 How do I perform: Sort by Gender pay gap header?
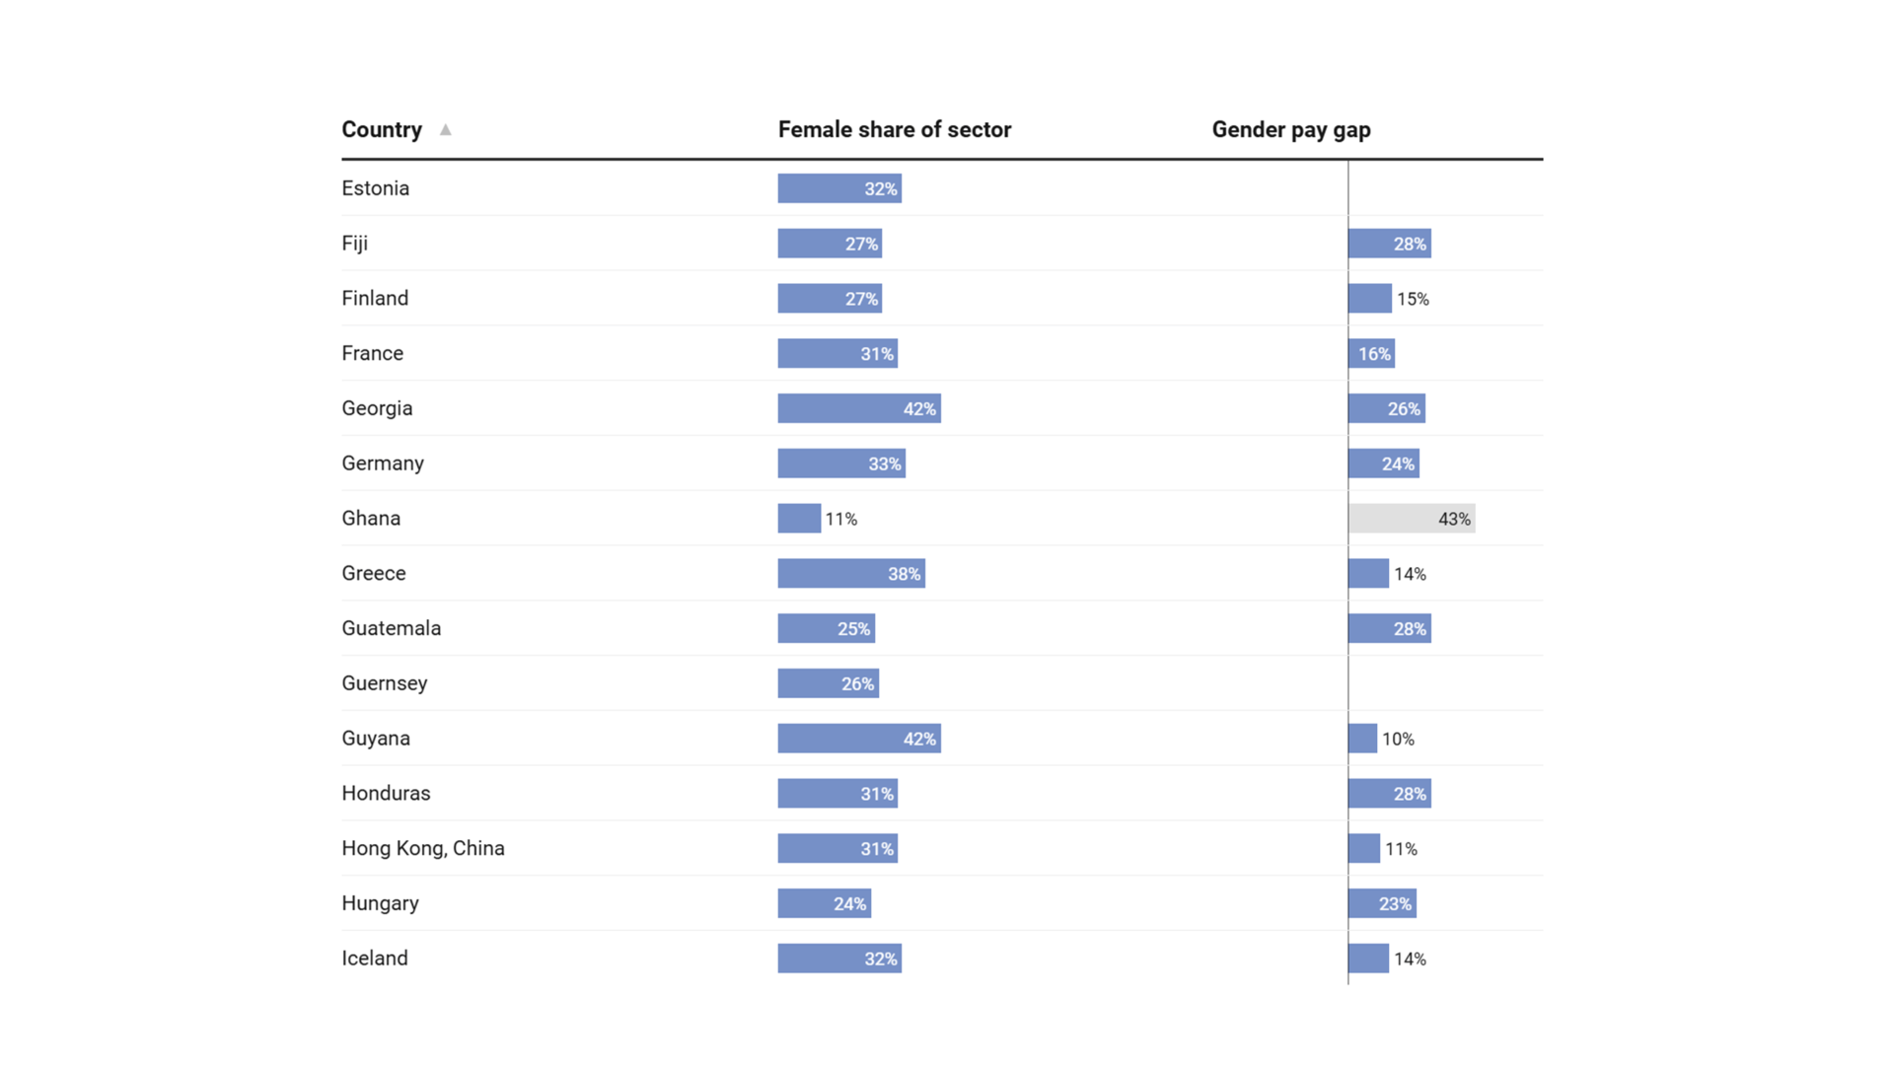point(1291,130)
